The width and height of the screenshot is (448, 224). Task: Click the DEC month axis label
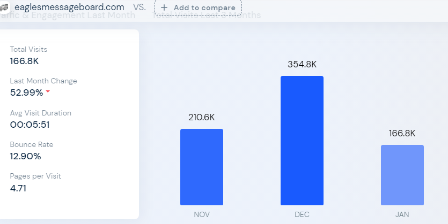[302, 214]
